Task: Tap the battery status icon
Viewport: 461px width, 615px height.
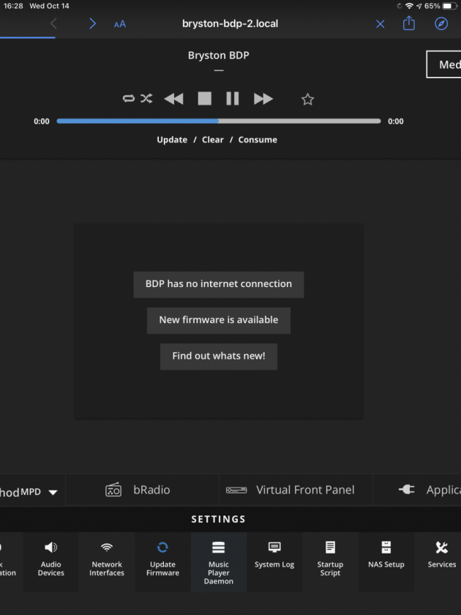Action: tap(450, 6)
